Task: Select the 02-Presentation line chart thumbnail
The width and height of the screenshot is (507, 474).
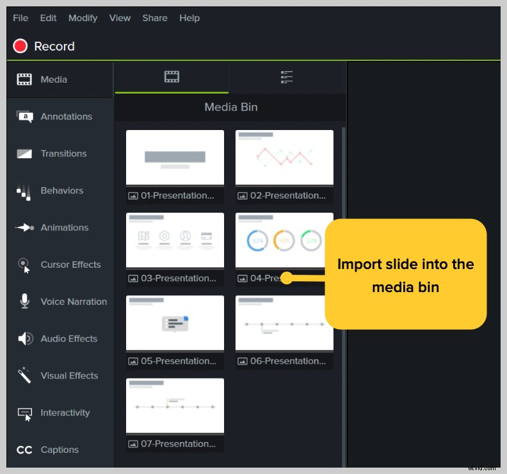Action: point(284,158)
